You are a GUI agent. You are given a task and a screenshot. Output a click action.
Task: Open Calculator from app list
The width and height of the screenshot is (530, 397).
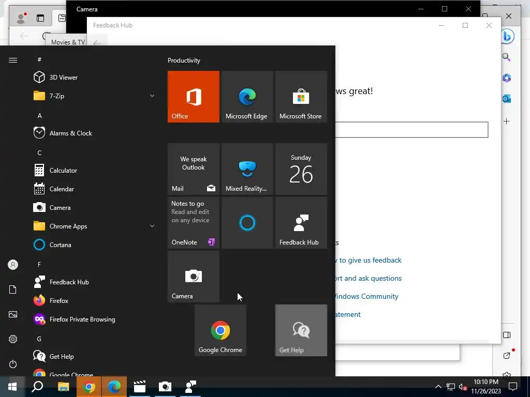(95, 171)
